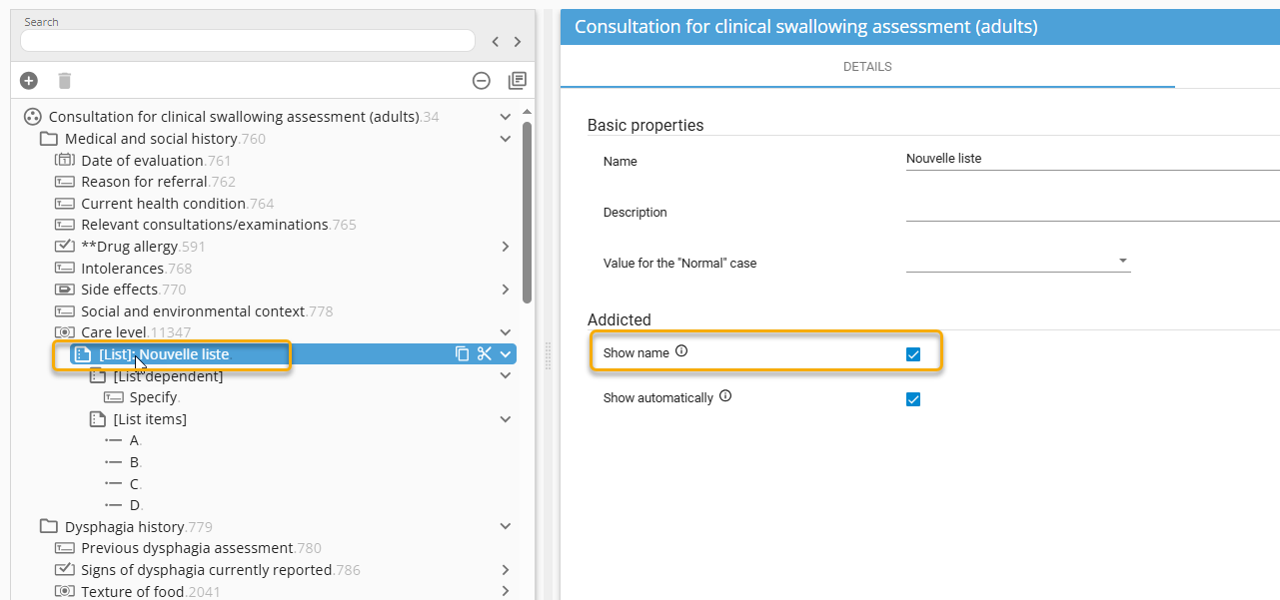
Task: Click info icon next to Show name
Action: pos(681,351)
